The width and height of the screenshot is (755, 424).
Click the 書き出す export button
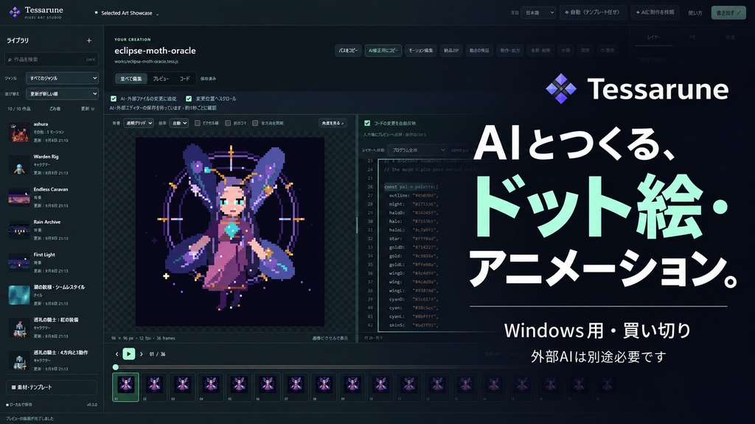tap(728, 13)
